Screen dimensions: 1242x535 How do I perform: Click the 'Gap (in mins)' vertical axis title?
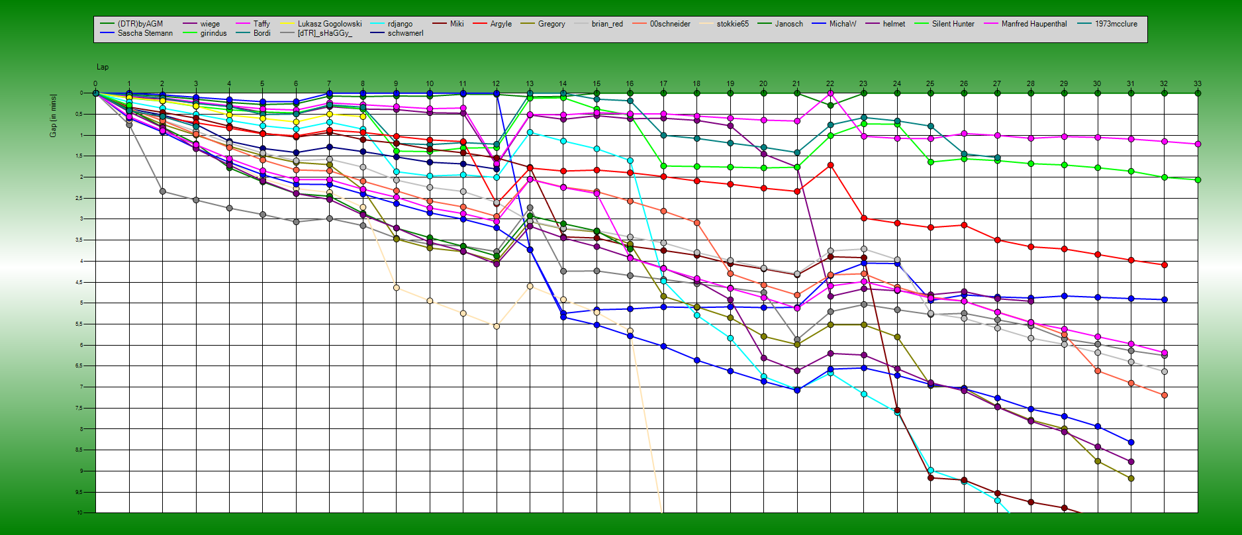coord(53,116)
